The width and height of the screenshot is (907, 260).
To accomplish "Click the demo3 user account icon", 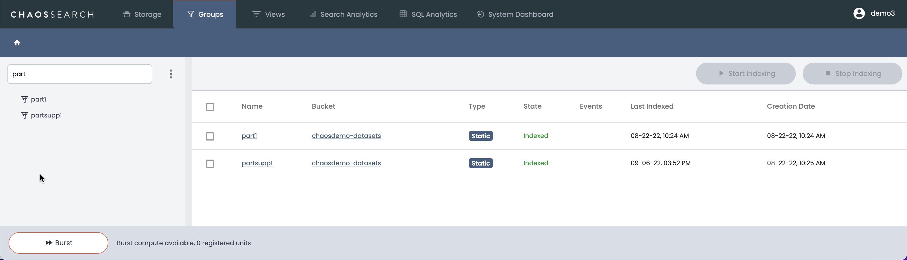I will pyautogui.click(x=859, y=14).
